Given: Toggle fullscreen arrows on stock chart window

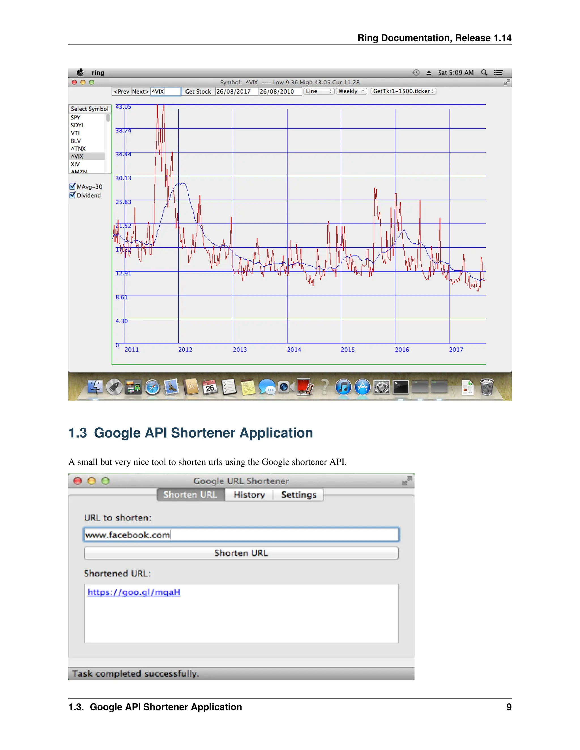Looking at the screenshot, I should click(507, 82).
